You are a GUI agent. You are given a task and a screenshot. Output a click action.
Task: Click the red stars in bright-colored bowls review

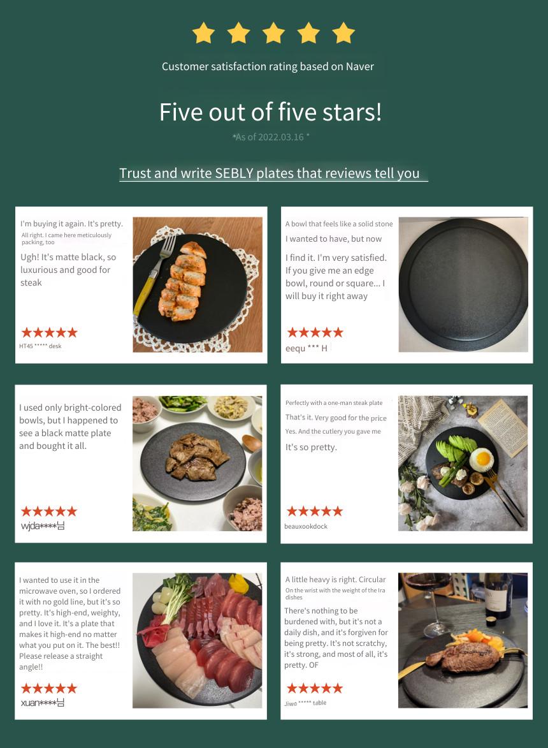tap(49, 511)
